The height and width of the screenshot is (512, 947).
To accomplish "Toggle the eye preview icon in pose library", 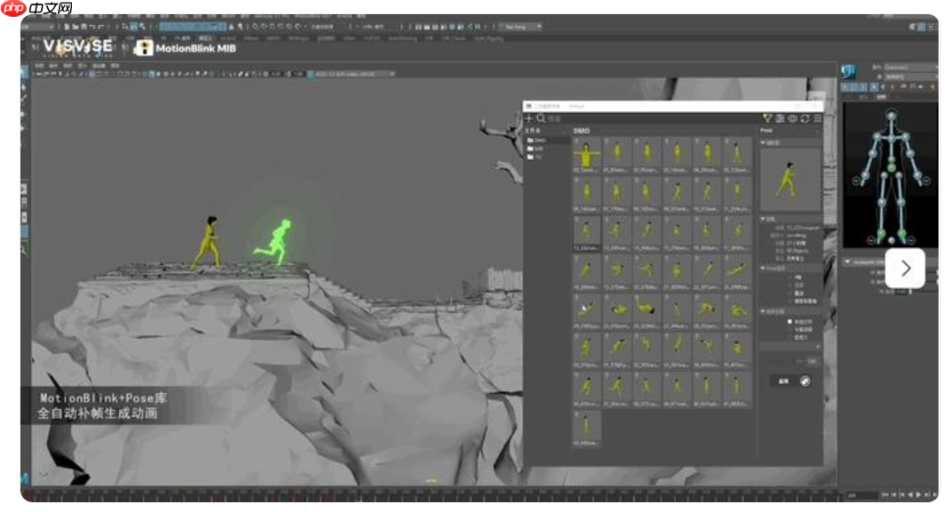I will pos(792,118).
